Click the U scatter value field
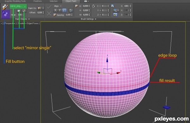Viewport: 190px width, 123px height. pos(85,6)
